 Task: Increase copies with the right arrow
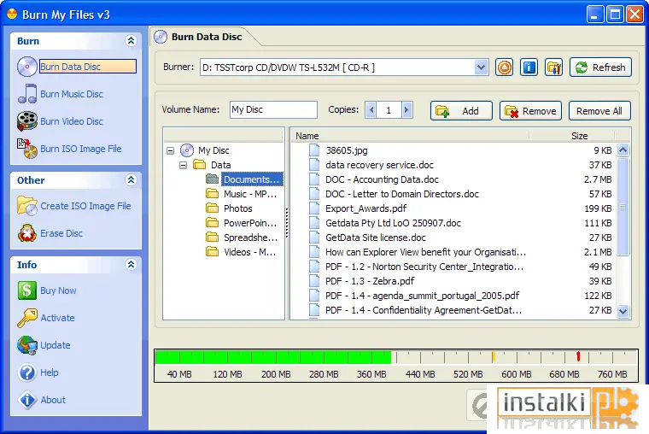click(406, 109)
